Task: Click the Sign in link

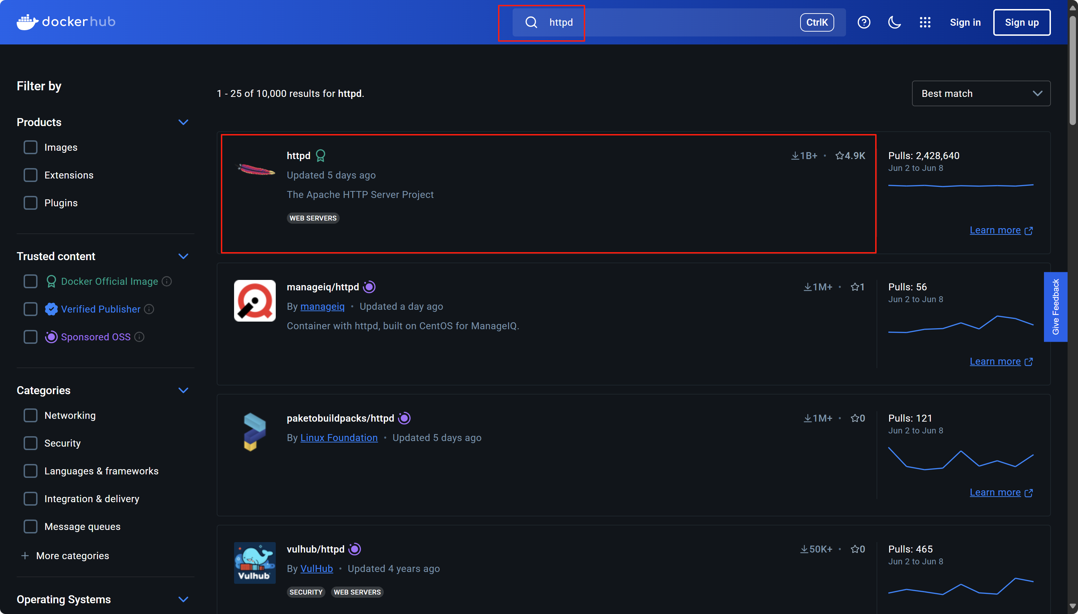Action: click(965, 22)
